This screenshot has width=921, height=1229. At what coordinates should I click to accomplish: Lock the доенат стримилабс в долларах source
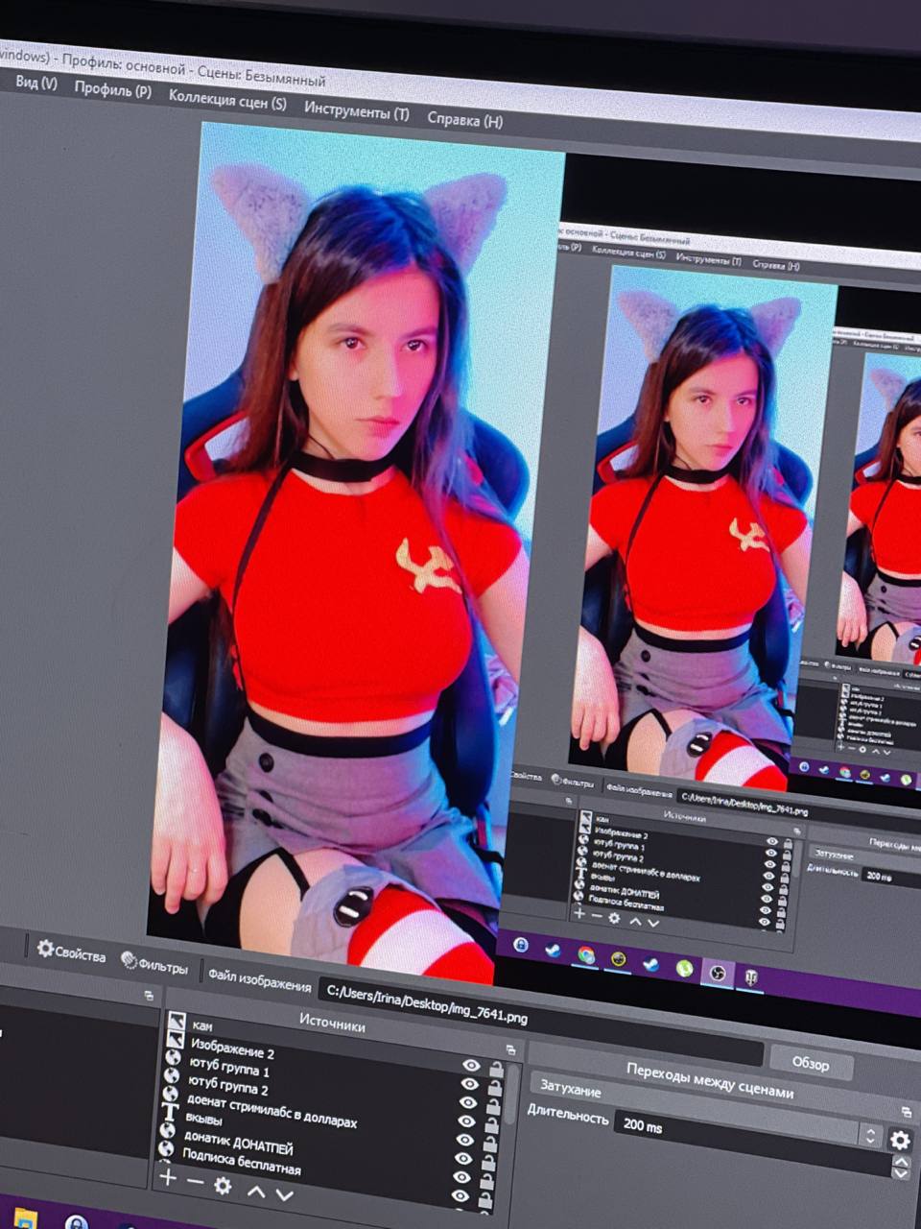tap(491, 1144)
